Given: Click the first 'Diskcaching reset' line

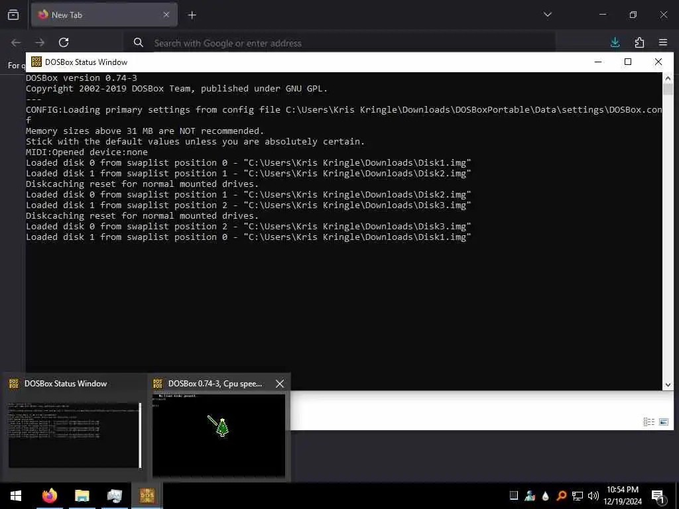Looking at the screenshot, I should point(142,184).
